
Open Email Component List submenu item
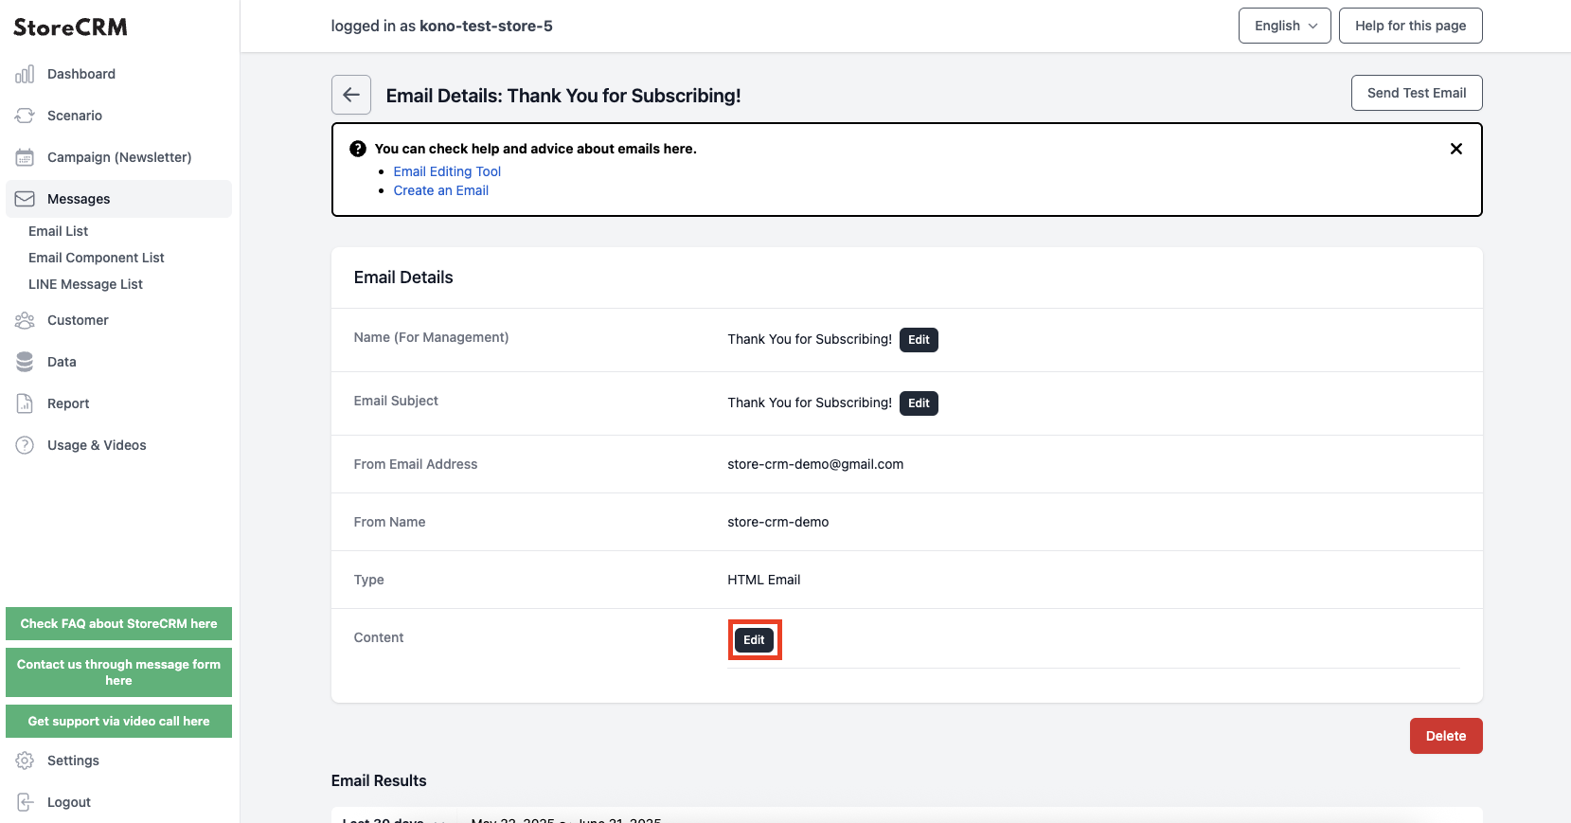[x=97, y=258]
